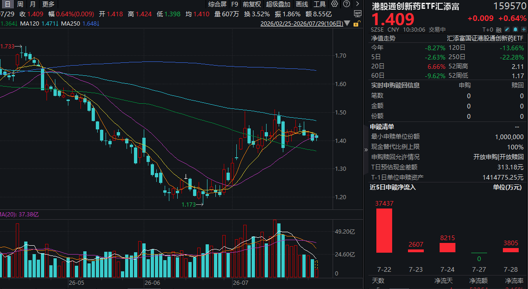The height and width of the screenshot is (289, 528).
Task: Open the 画线 drawing tools
Action: [x=302, y=4]
